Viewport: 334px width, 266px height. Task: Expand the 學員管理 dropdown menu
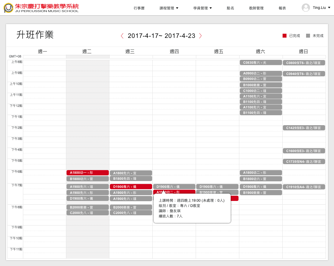pos(202,8)
